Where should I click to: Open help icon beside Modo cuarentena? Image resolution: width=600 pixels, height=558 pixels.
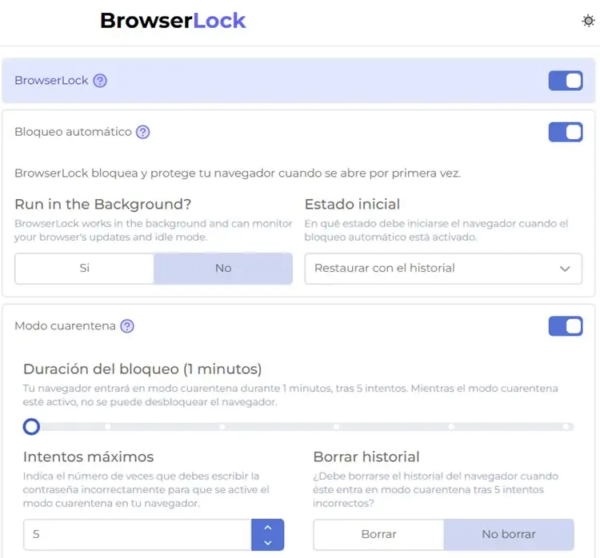[x=127, y=326]
